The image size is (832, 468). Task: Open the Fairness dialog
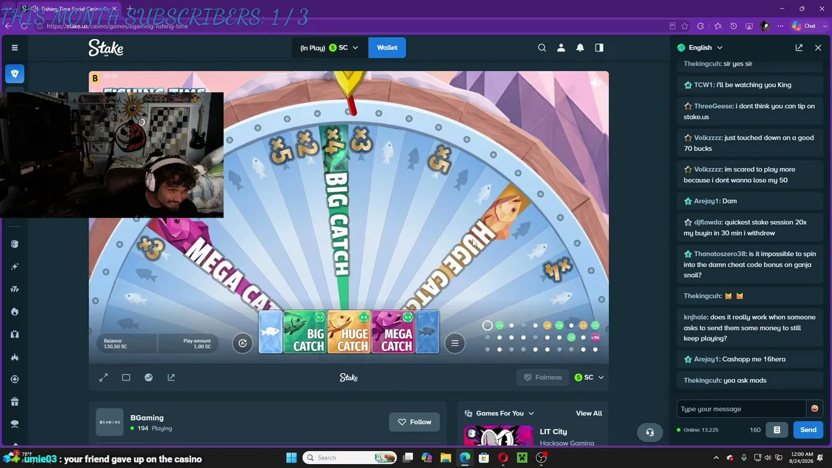click(543, 377)
